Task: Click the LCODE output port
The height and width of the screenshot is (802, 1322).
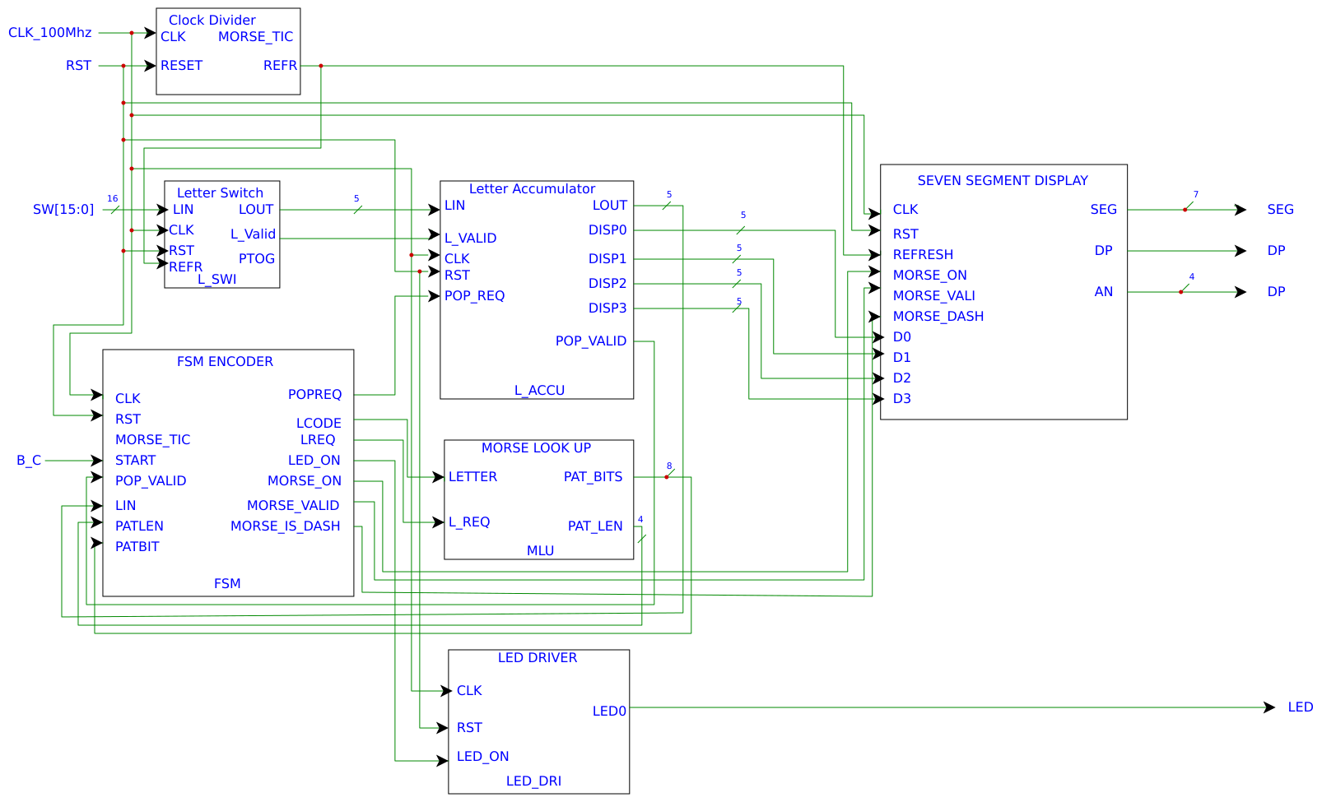Action: (x=319, y=424)
